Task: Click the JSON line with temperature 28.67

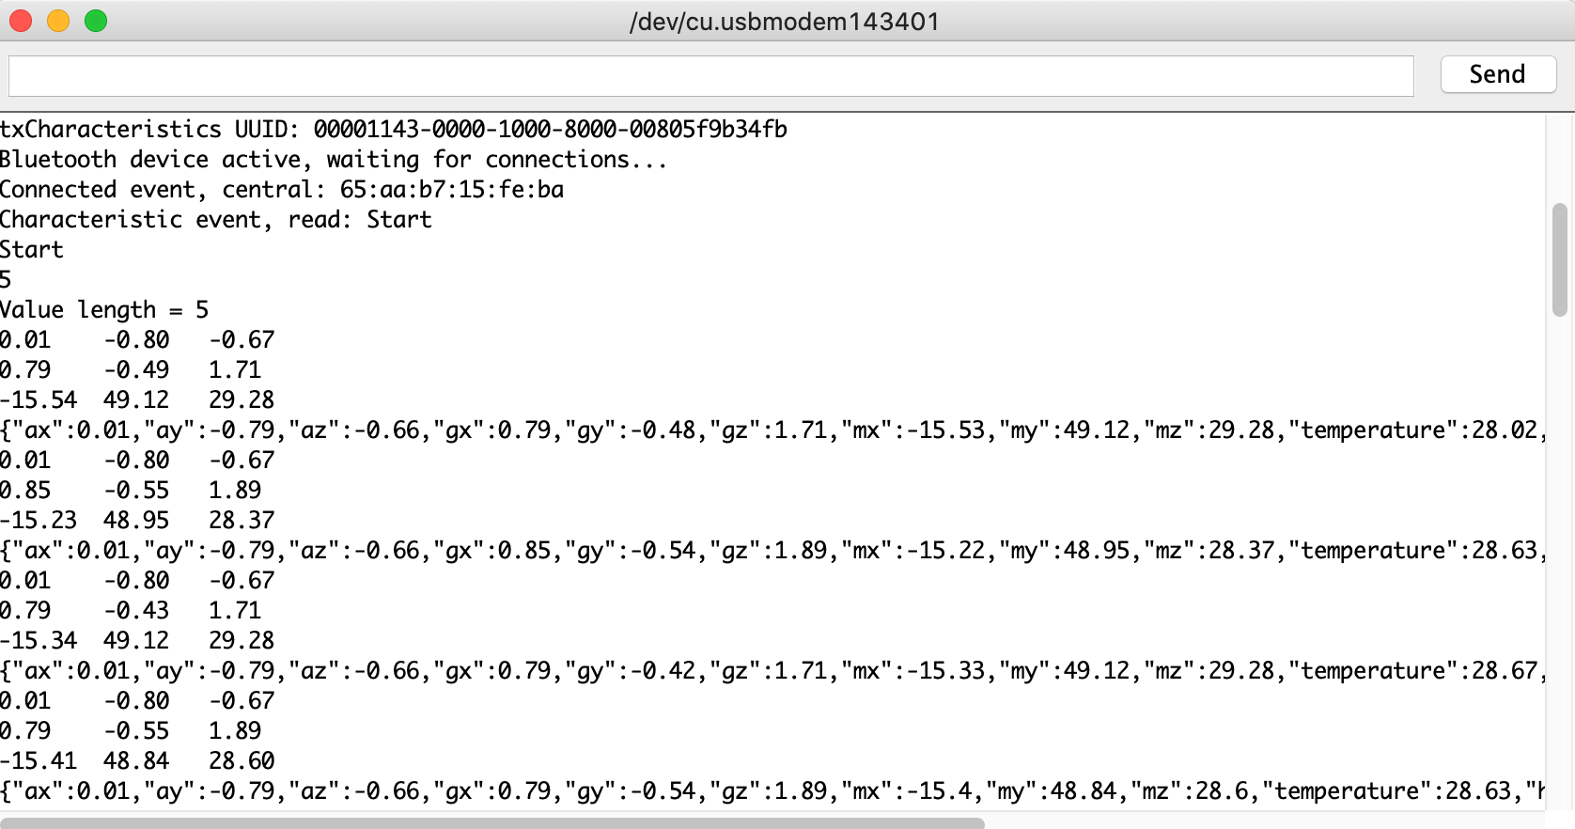Action: 772,671
